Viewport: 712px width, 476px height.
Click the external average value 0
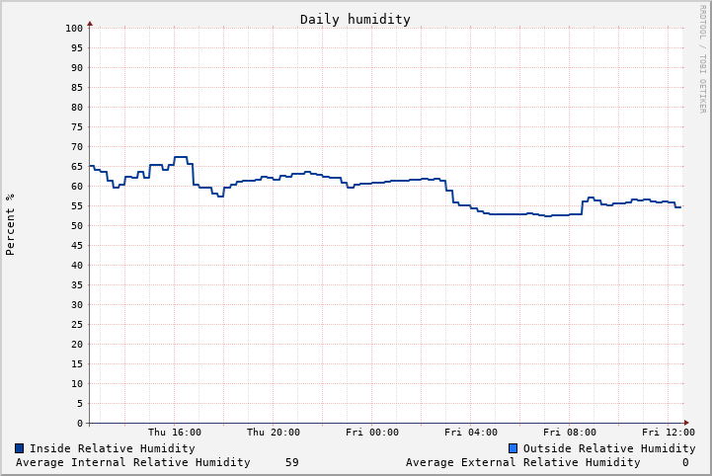pyautogui.click(x=685, y=462)
